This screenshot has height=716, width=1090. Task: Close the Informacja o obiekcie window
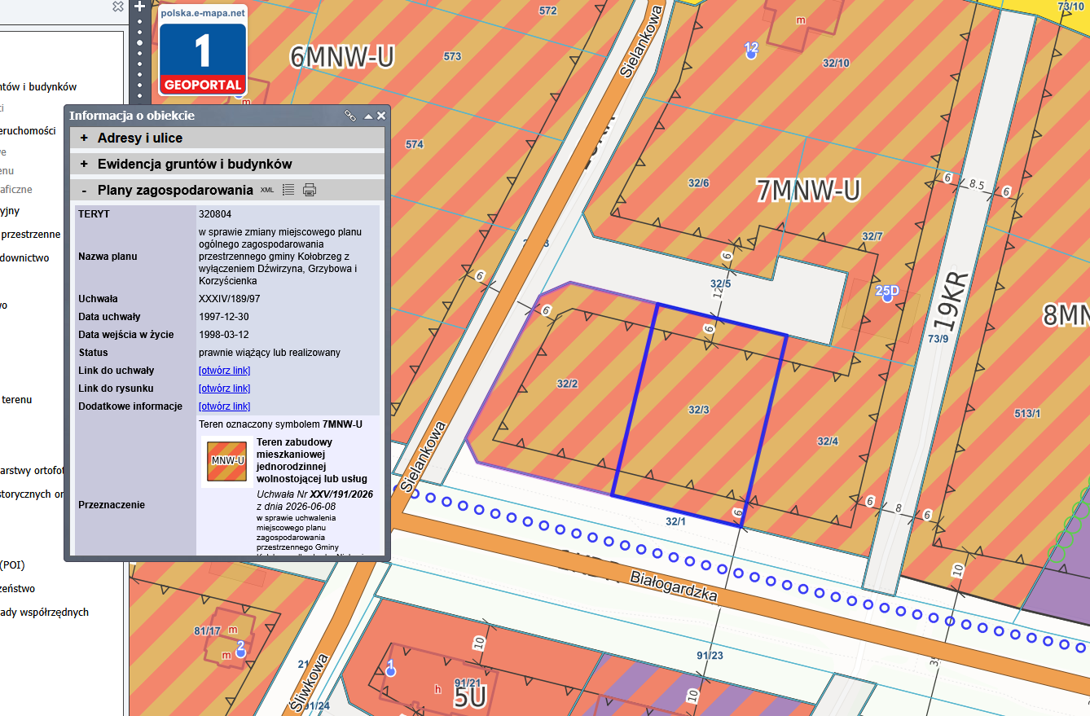tap(381, 116)
